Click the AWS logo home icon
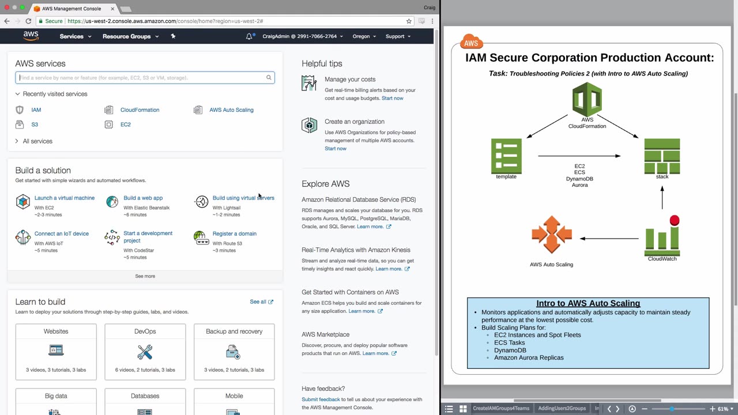The image size is (738, 415). tap(31, 36)
